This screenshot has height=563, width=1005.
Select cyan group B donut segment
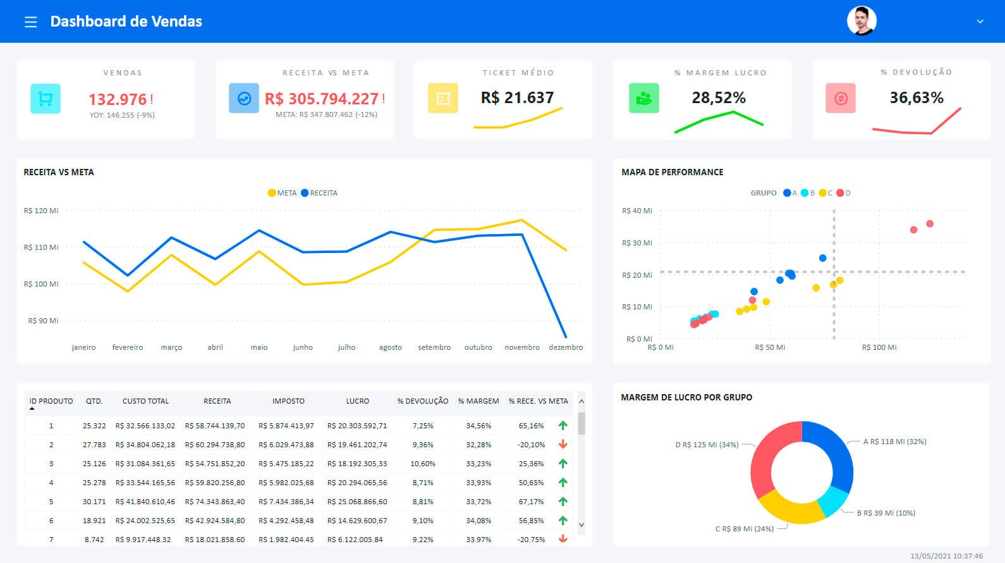(x=834, y=501)
